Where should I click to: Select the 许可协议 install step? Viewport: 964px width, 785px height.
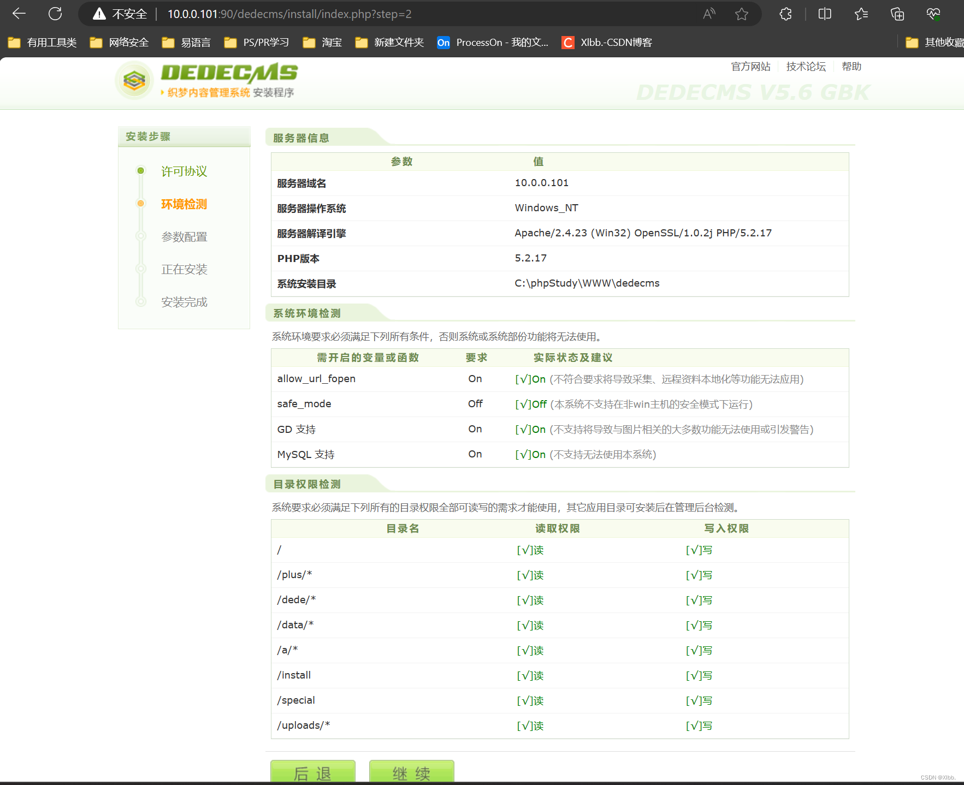pyautogui.click(x=184, y=171)
